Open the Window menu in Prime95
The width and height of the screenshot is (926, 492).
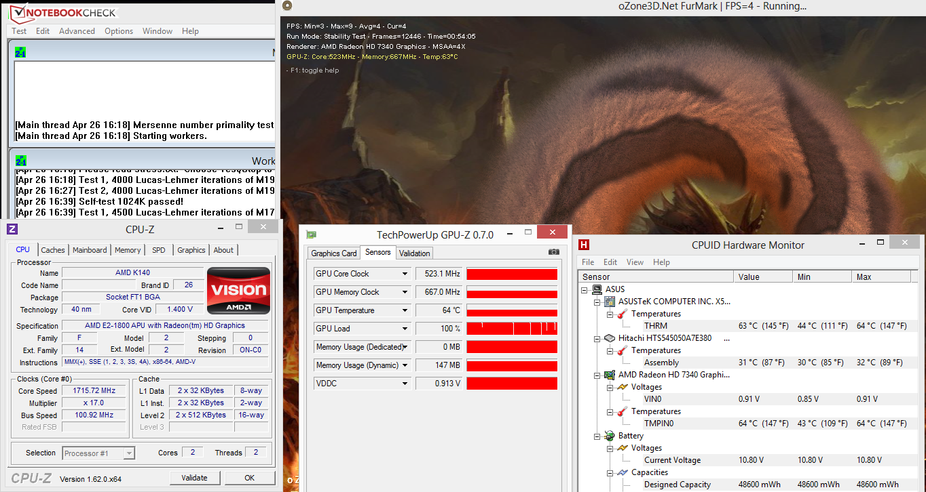158,31
